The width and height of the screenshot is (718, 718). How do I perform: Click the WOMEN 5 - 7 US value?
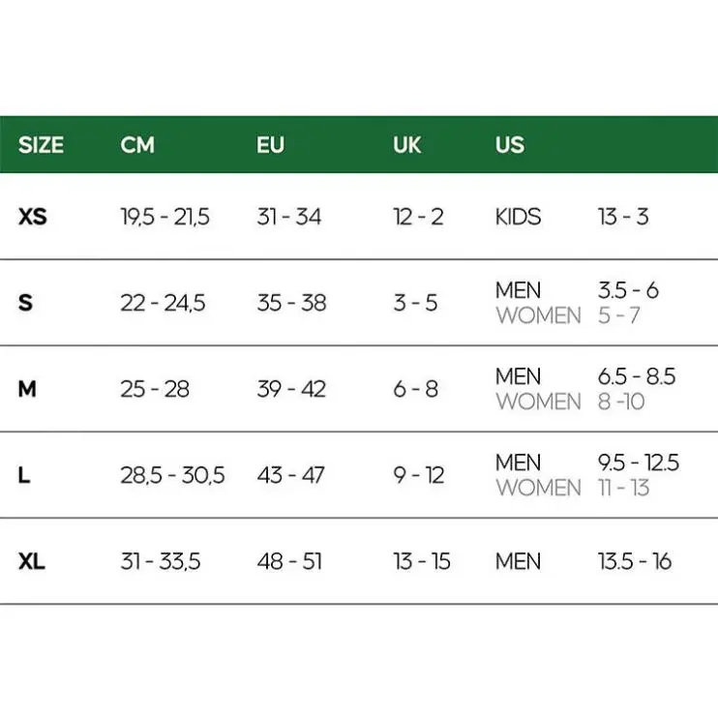tap(618, 316)
